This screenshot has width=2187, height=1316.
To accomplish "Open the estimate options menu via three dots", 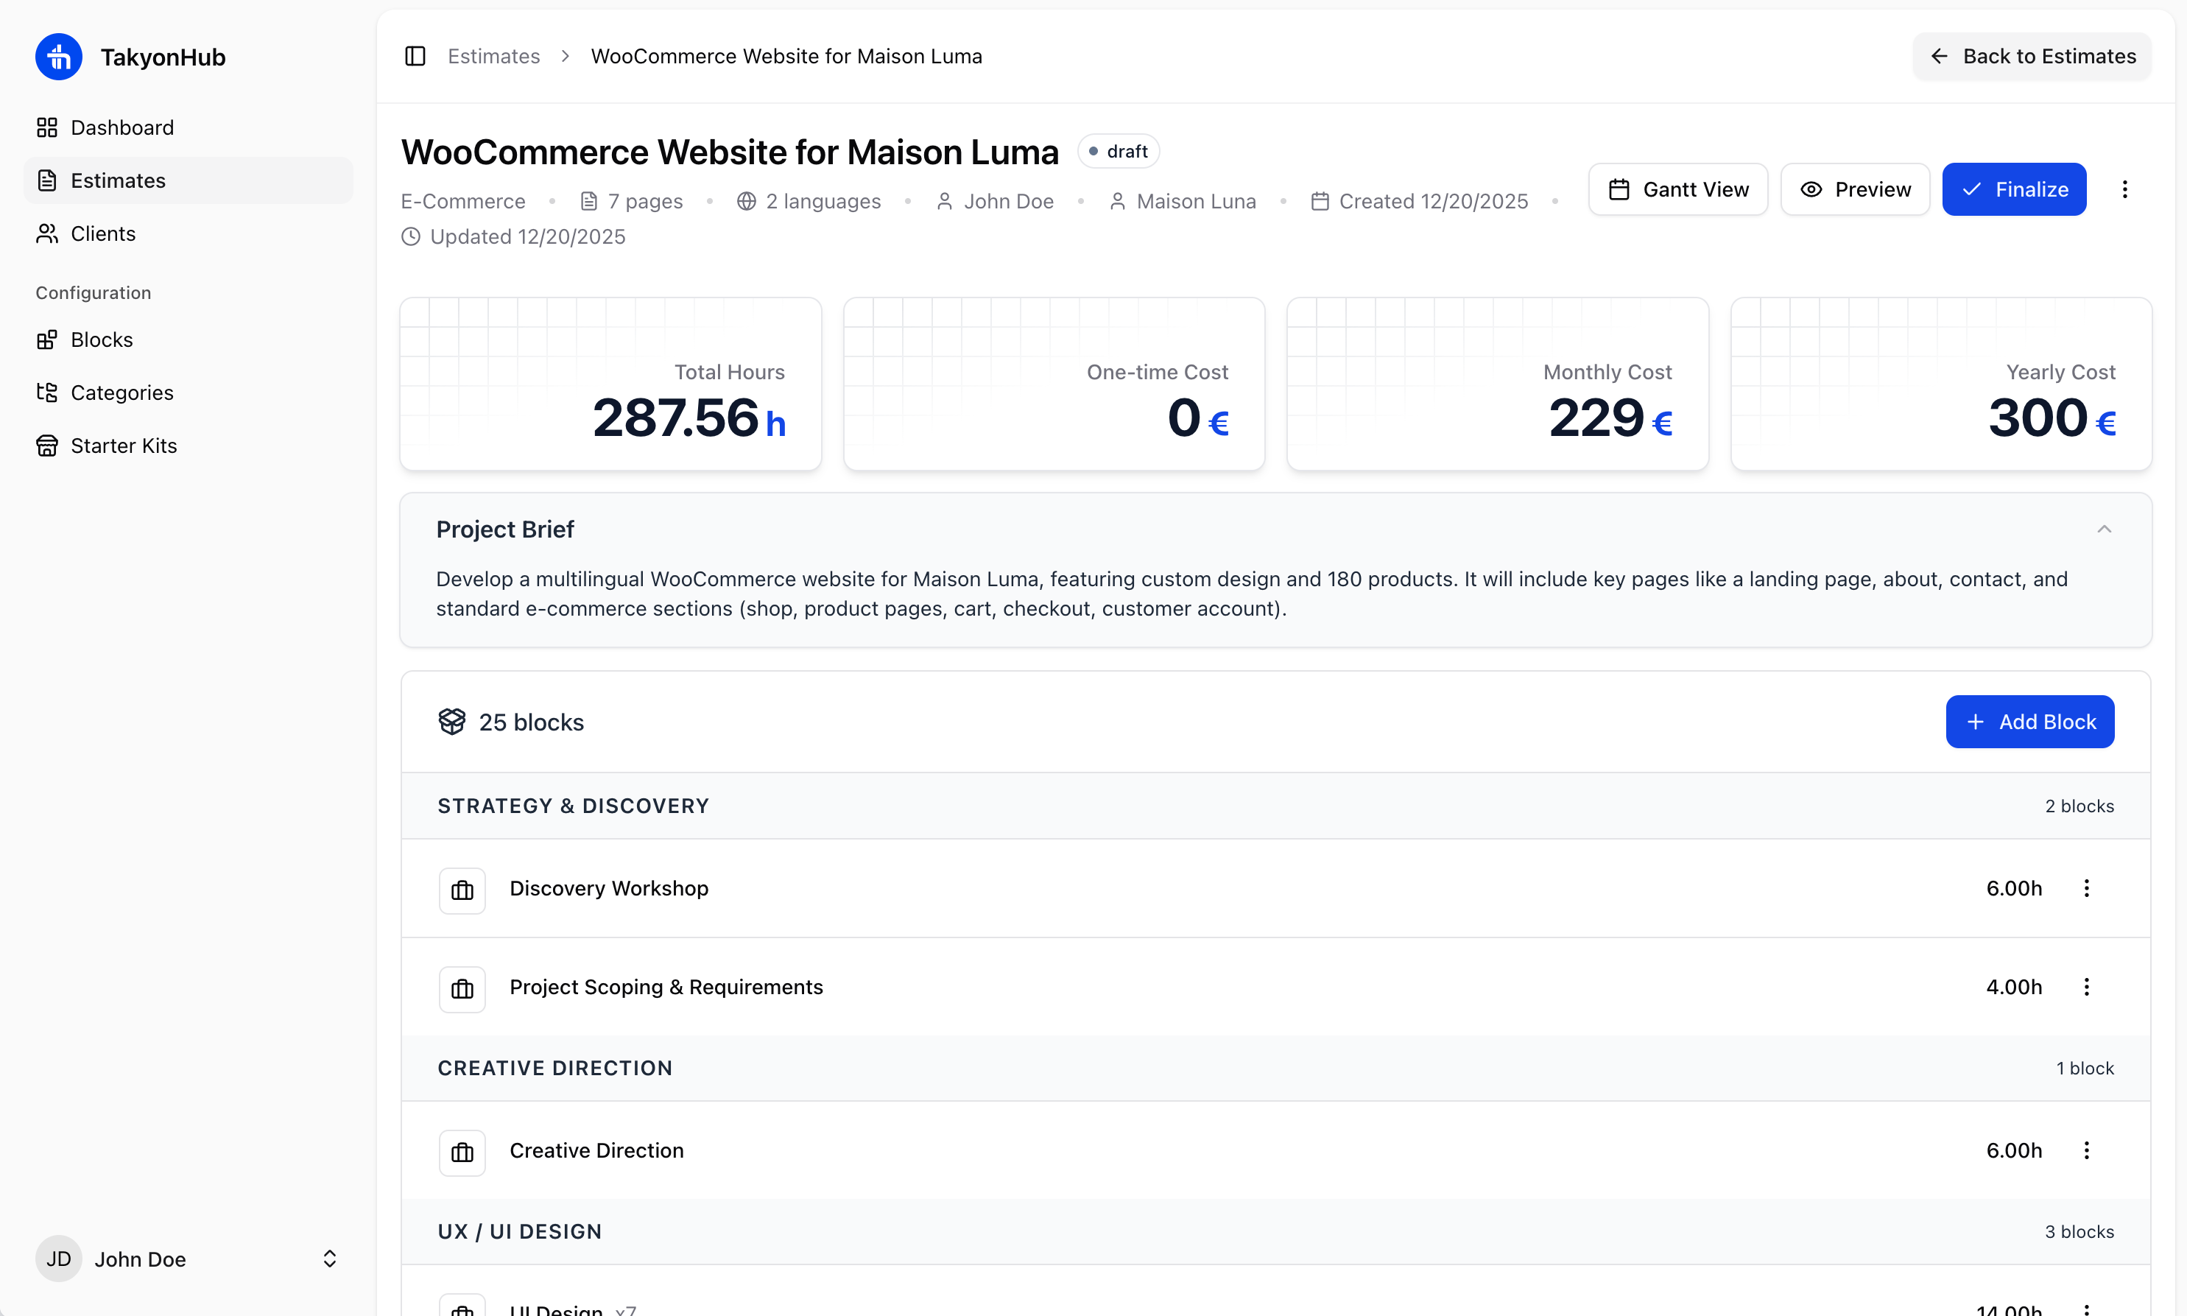I will [2124, 189].
